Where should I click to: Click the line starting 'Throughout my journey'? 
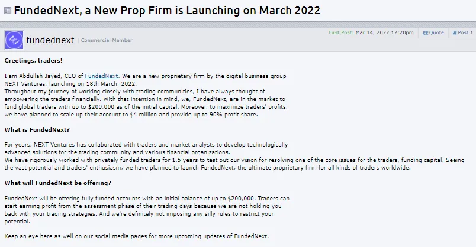[144, 92]
